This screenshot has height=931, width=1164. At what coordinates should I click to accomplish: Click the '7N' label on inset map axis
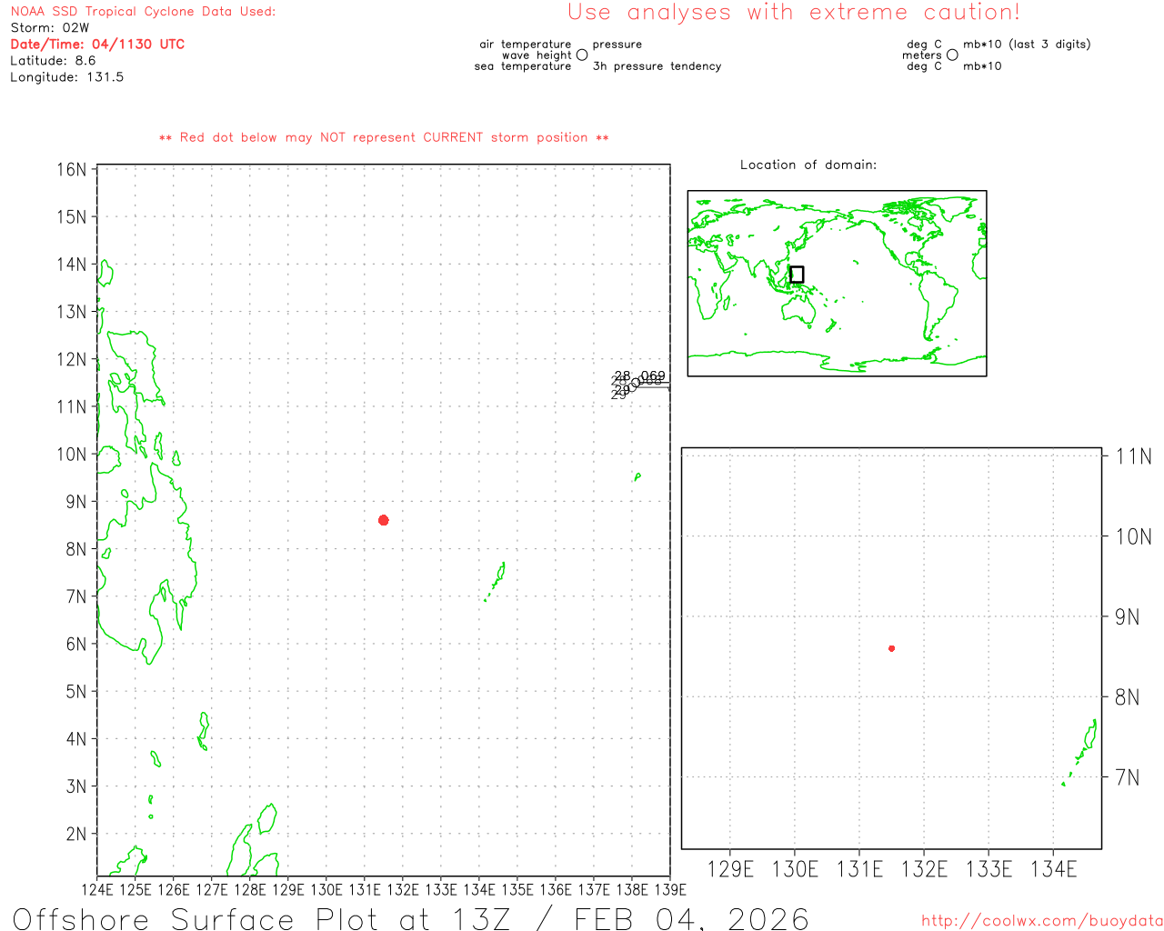click(x=1128, y=777)
